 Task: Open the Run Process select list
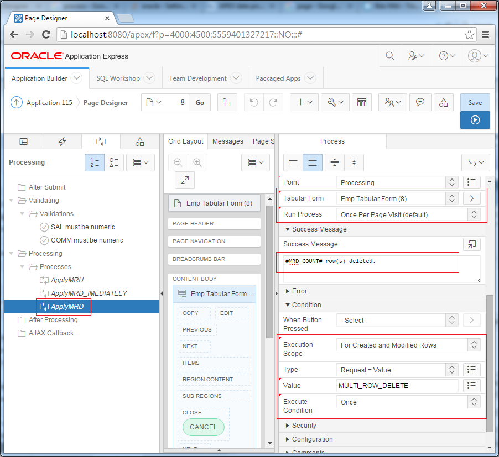(x=408, y=214)
